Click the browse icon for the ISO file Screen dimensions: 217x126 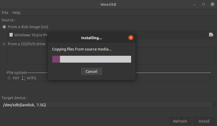211,35
